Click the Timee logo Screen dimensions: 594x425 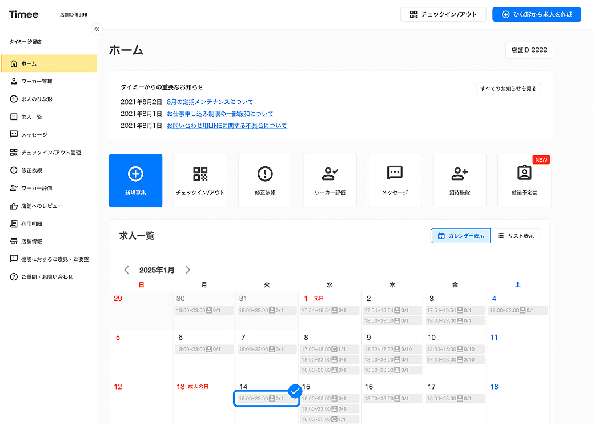[x=23, y=14]
